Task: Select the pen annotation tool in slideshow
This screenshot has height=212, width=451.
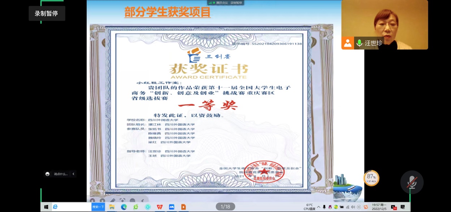Action: pos(112,200)
